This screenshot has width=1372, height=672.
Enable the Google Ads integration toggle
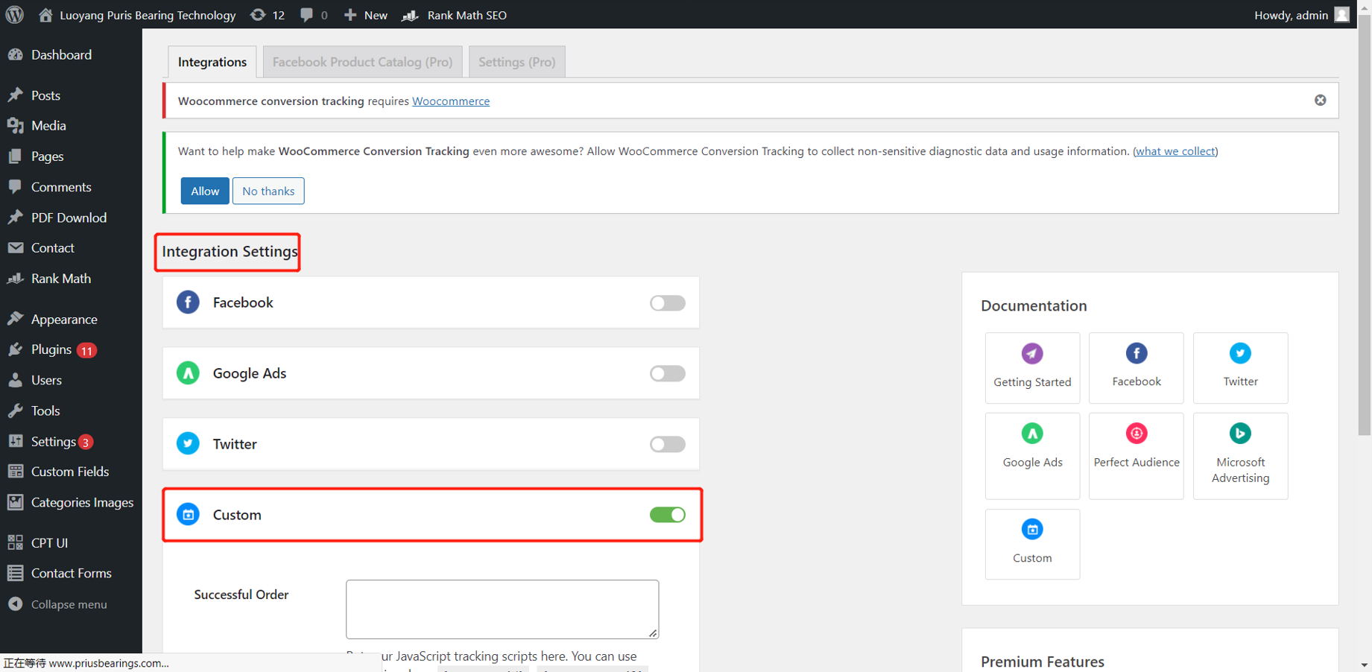[x=667, y=373]
